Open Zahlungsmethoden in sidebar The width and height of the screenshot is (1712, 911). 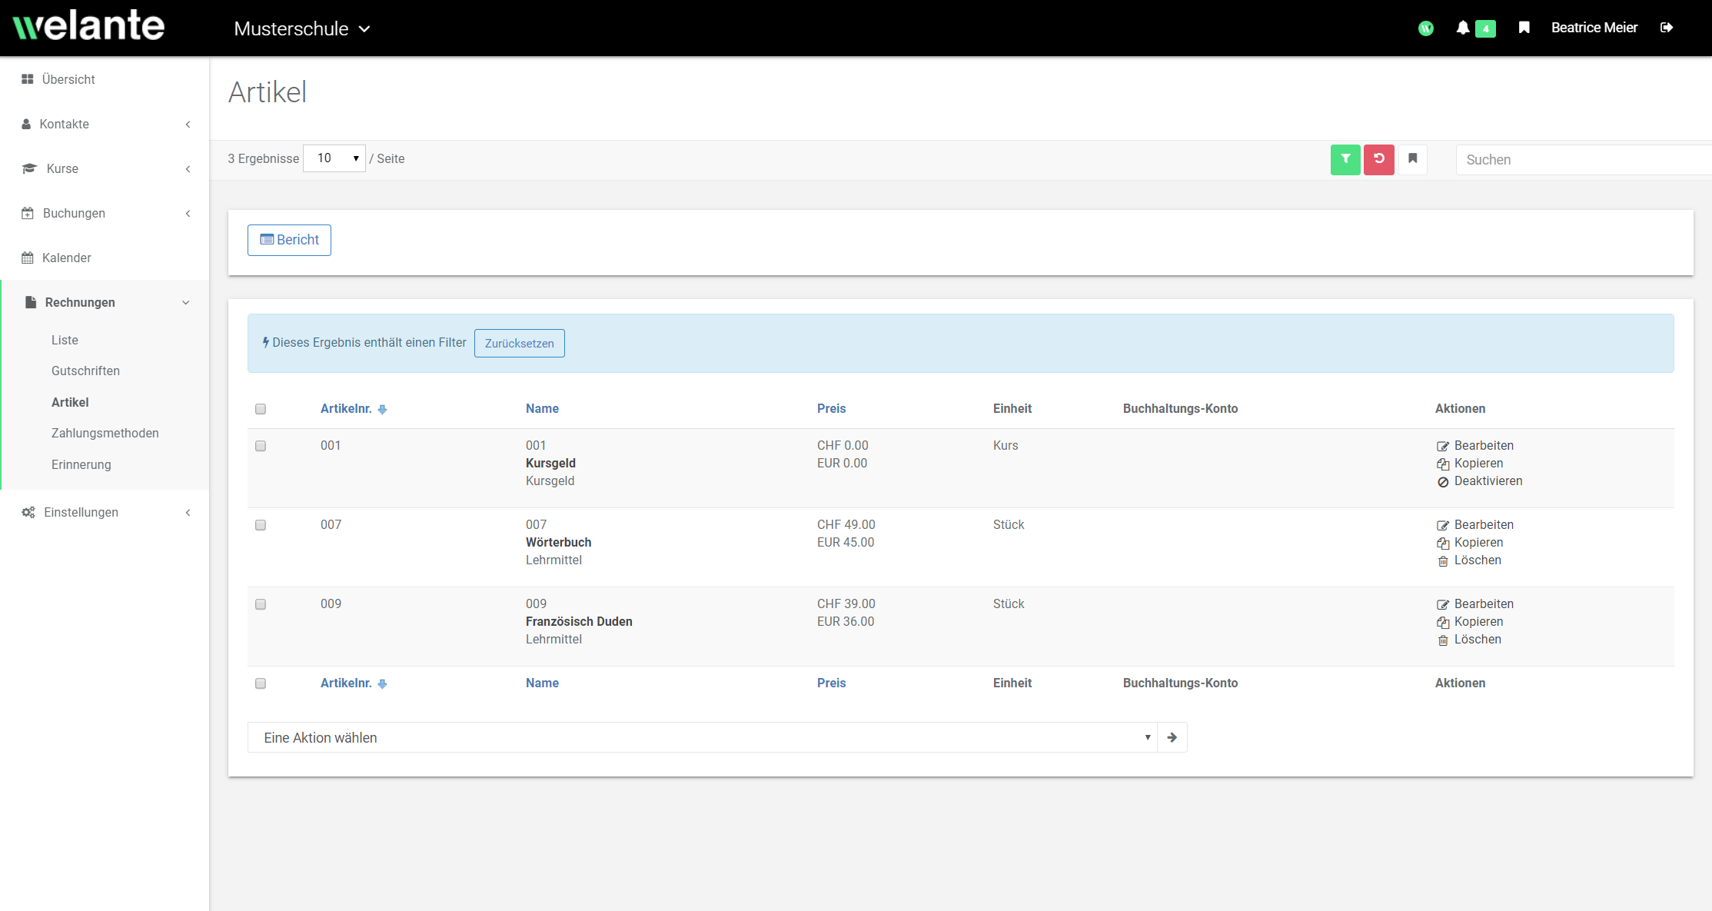(x=105, y=433)
